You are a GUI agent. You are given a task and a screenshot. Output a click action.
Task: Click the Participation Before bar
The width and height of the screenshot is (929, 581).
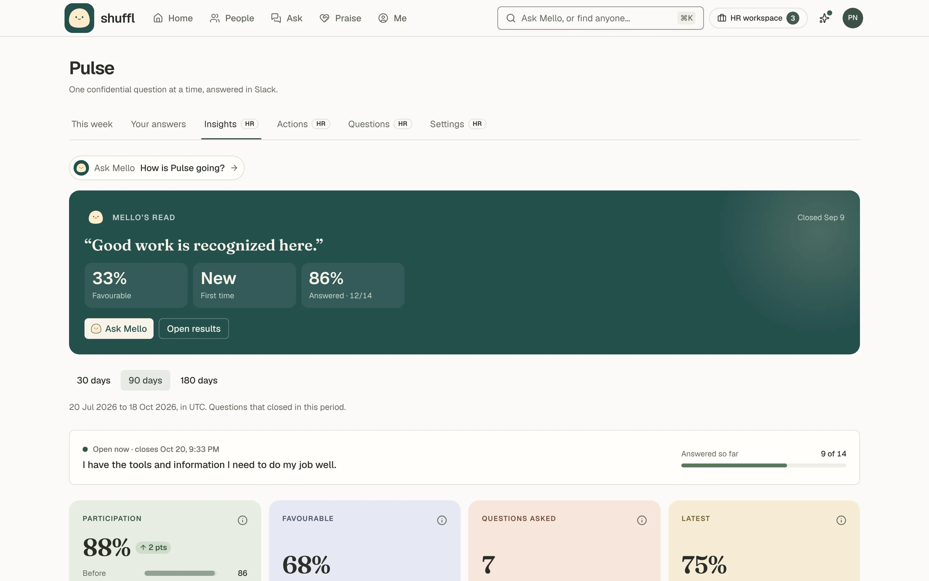pos(180,573)
